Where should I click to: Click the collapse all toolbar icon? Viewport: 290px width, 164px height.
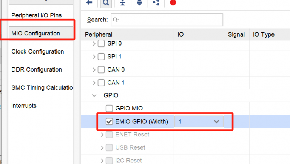pos(122,3)
